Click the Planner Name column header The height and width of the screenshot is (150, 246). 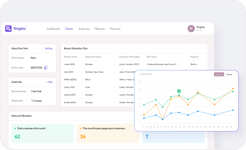click(70, 57)
